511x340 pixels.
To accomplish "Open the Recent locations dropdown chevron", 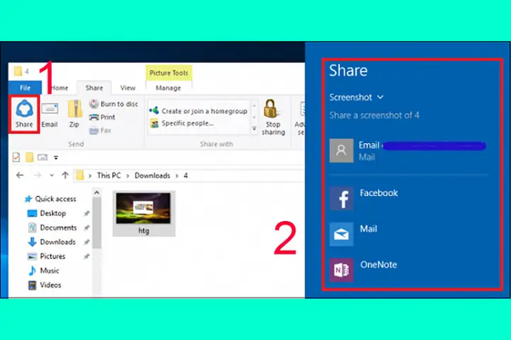I will 52,176.
